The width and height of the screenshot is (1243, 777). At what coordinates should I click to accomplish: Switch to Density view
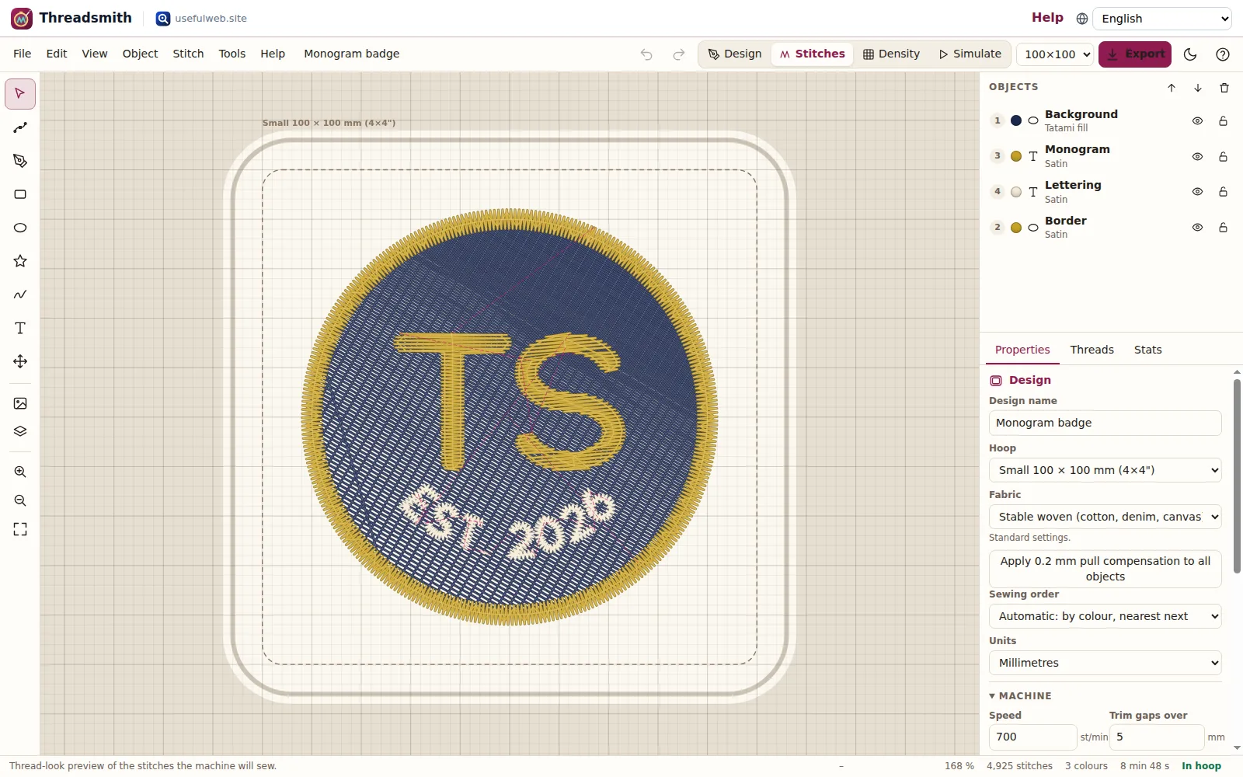point(891,54)
